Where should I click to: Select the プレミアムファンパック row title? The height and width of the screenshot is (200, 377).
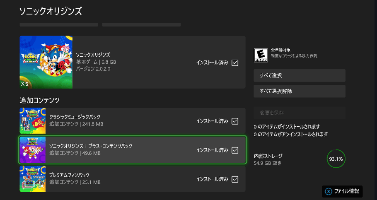69,175
